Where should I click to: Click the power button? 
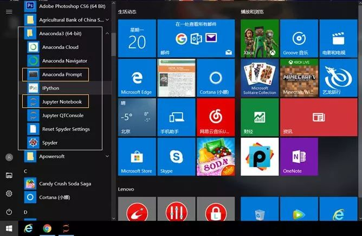(9, 212)
